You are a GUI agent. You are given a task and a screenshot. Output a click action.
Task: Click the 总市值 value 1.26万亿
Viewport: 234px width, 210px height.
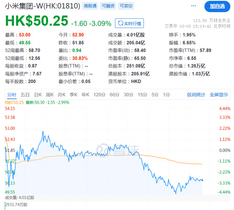click(196, 66)
